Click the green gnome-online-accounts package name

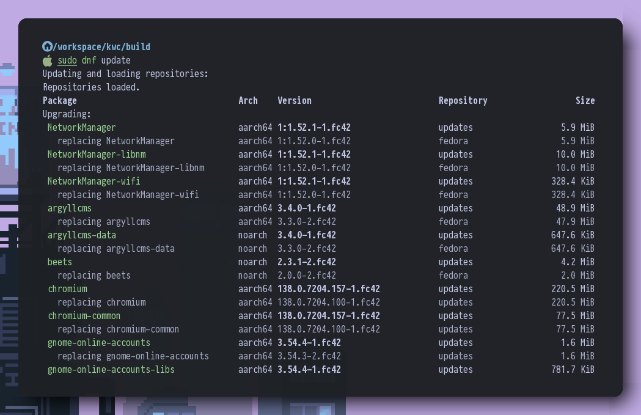point(99,343)
